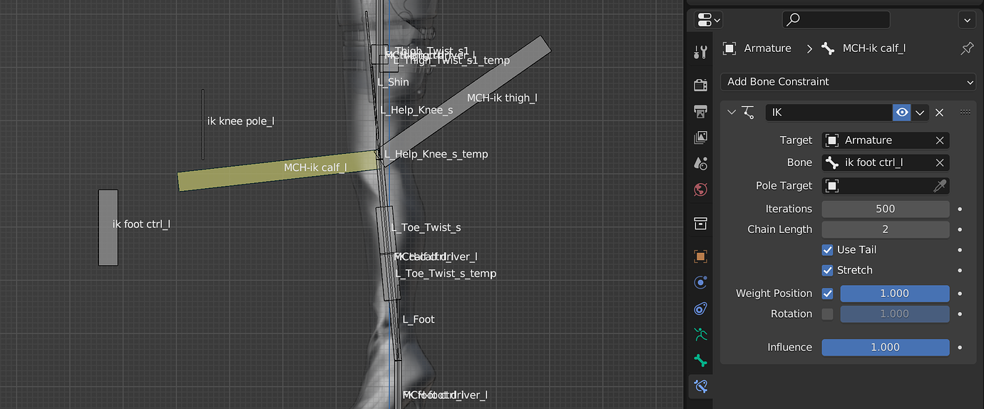Open the Add Bone Constraint dropdown
This screenshot has width=984, height=409.
(848, 82)
